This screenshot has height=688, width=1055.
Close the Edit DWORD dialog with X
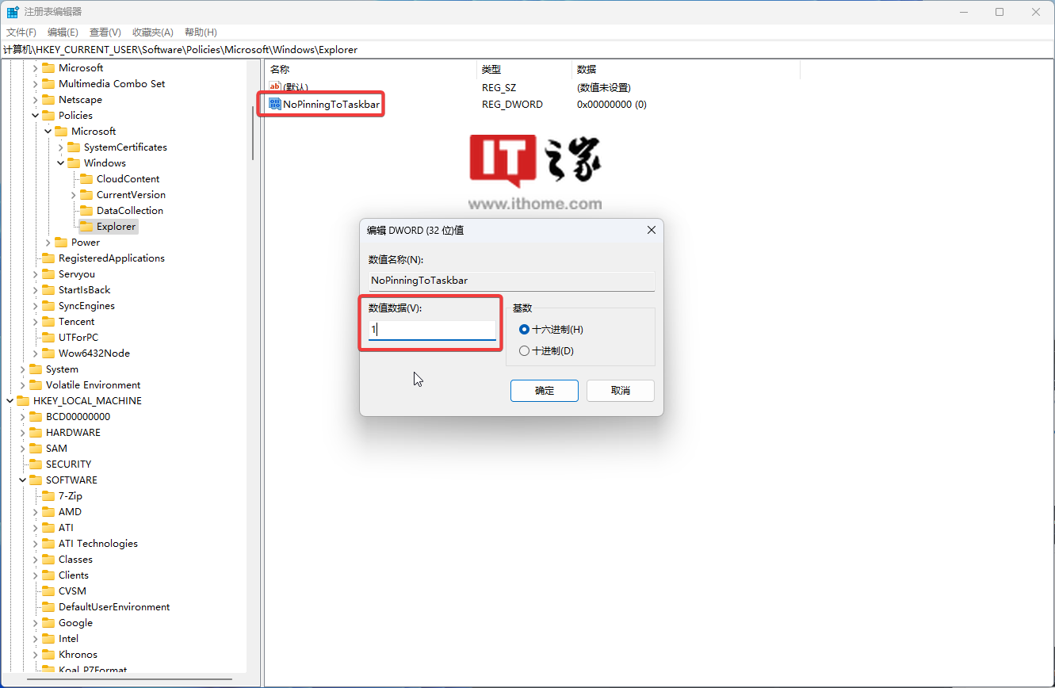(x=651, y=230)
